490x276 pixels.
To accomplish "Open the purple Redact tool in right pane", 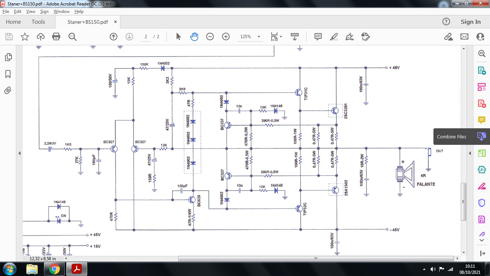I will tap(482, 219).
